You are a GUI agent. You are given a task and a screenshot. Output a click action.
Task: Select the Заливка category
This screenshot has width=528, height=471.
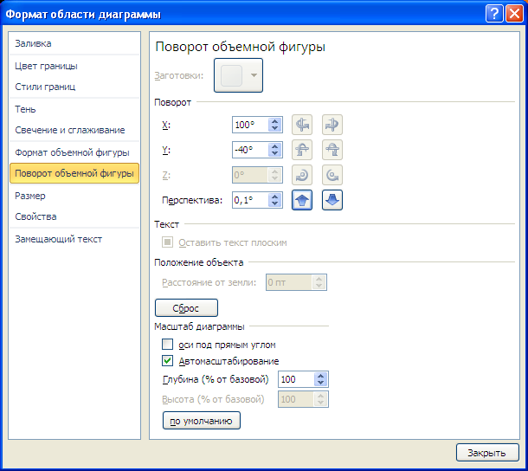coord(74,43)
